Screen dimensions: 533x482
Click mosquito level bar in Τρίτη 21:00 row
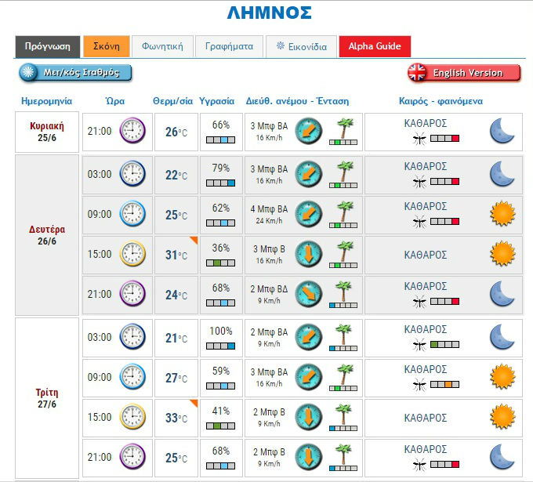(x=444, y=464)
